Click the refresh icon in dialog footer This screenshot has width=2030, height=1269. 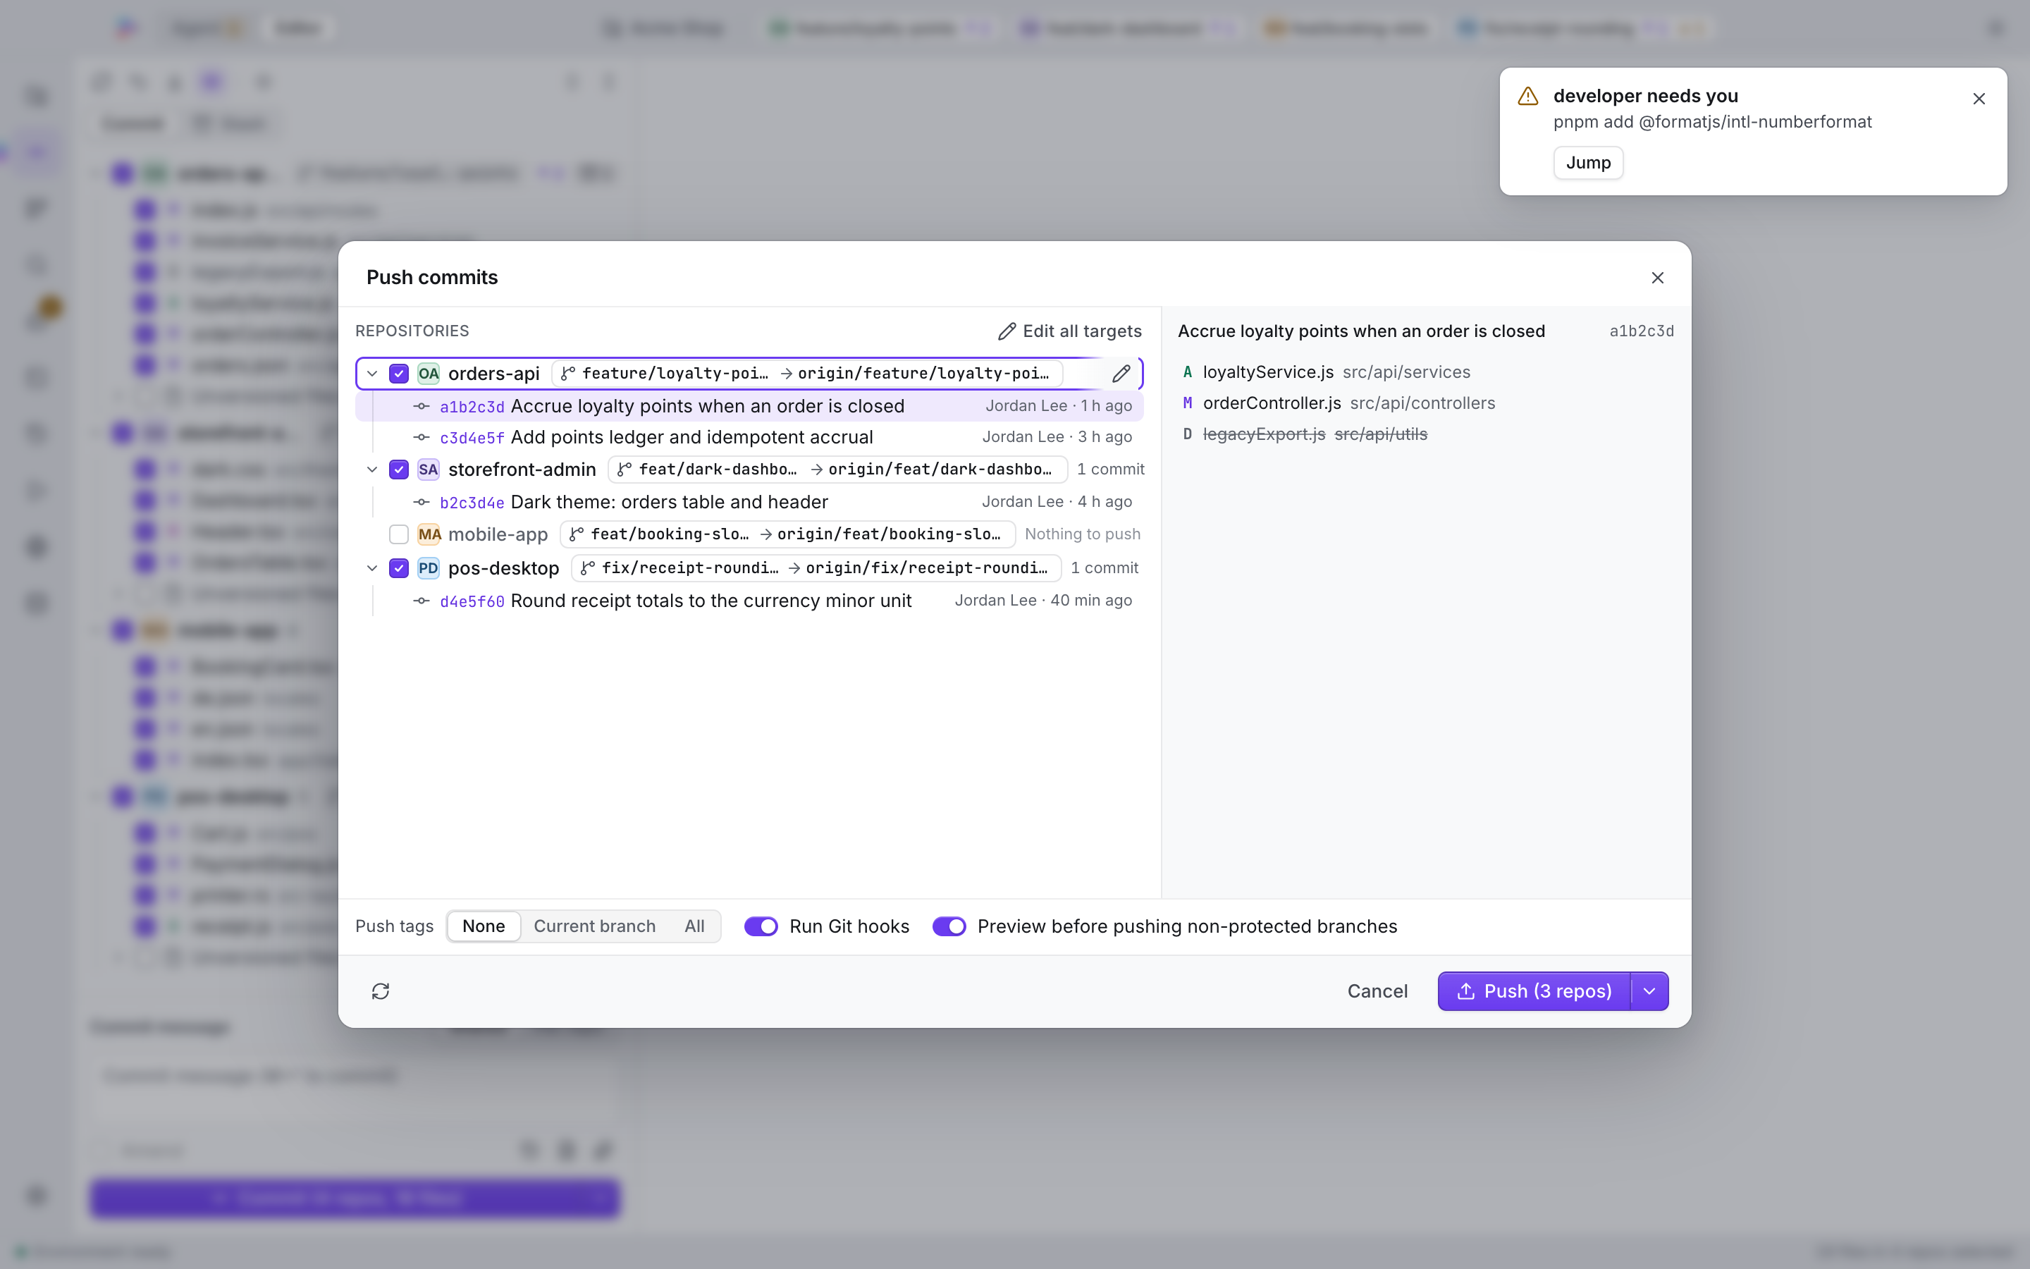(x=381, y=991)
